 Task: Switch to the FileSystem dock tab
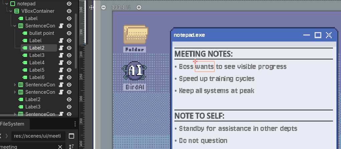pyautogui.click(x=12, y=124)
